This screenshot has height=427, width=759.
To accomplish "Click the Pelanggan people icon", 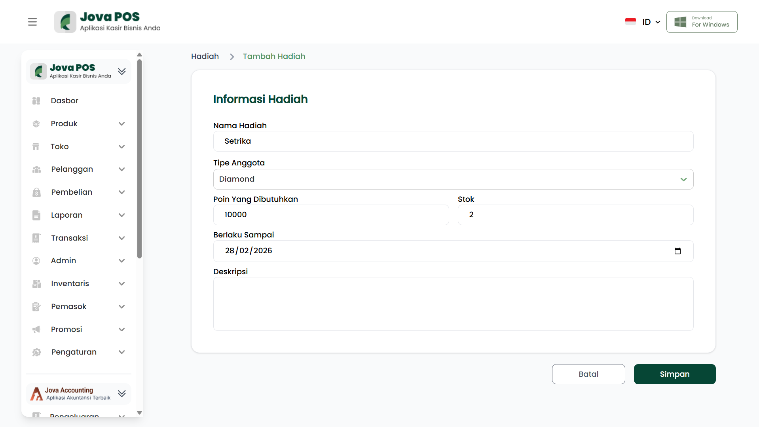I will point(36,169).
